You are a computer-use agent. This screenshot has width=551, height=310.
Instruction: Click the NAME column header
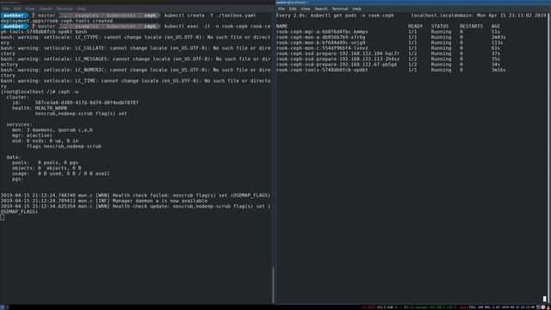(x=282, y=27)
